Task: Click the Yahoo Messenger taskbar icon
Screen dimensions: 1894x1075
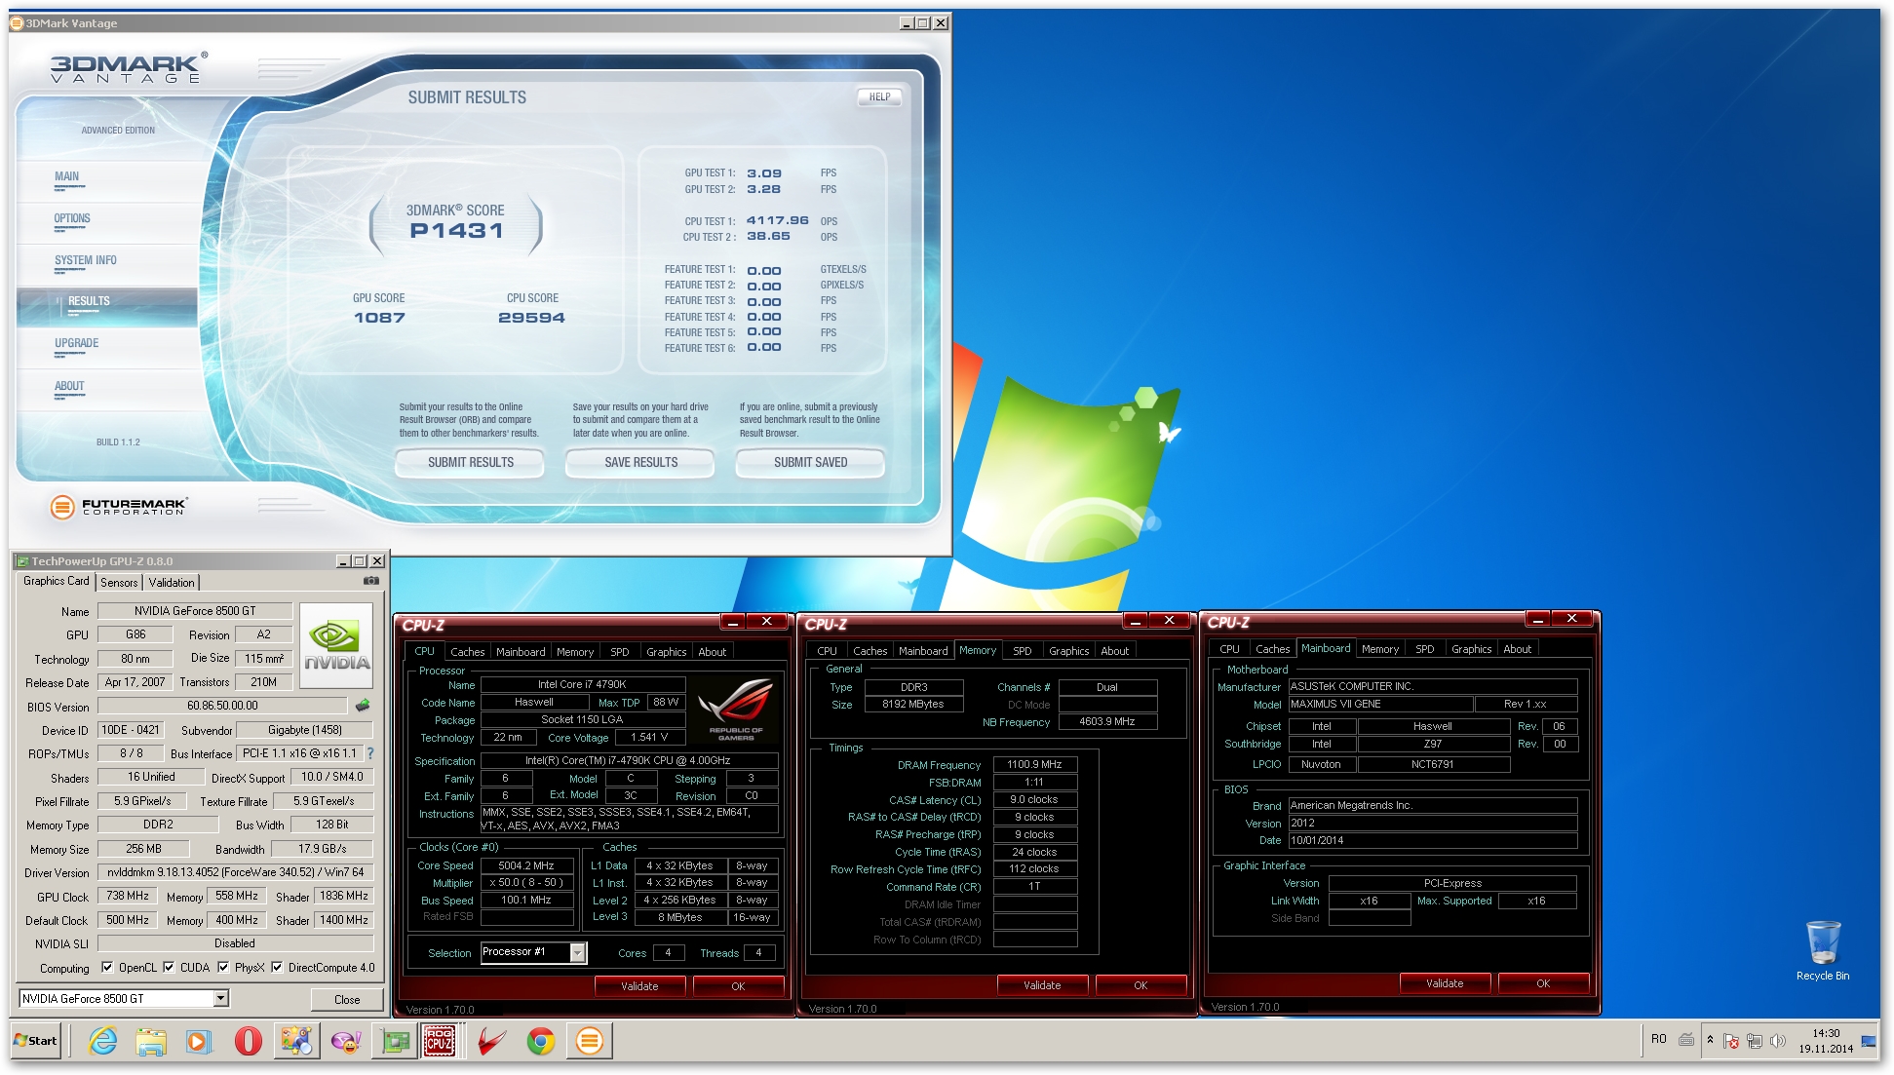Action: [346, 1041]
